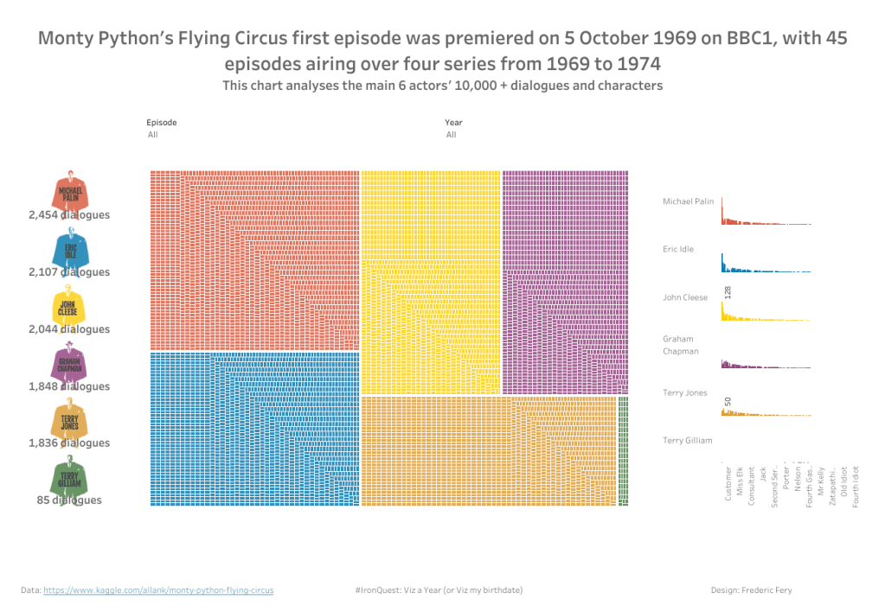885x612 pixels.
Task: Select the Terry Jones bar chart row label
Action: click(x=685, y=393)
